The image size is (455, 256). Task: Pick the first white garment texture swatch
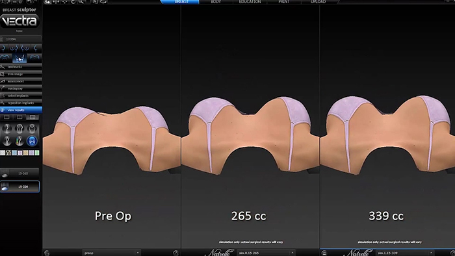point(3,153)
